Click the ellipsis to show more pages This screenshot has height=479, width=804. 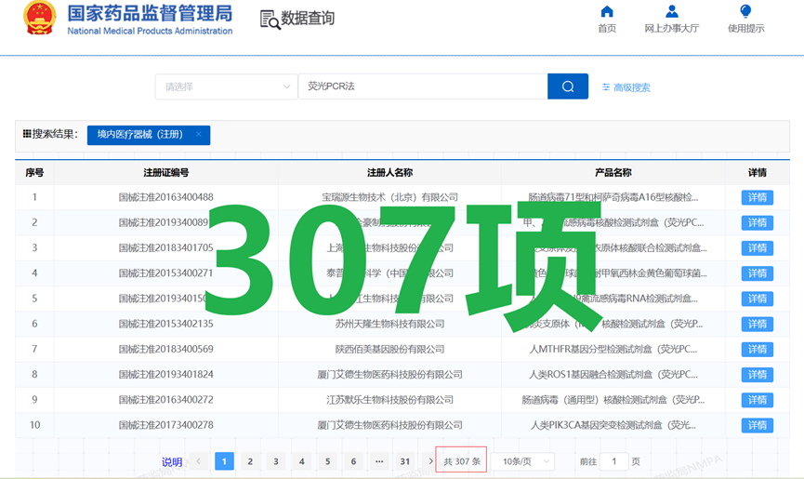click(x=379, y=461)
